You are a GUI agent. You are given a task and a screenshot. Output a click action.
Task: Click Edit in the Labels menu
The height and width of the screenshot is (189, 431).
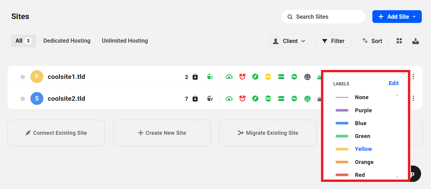394,83
